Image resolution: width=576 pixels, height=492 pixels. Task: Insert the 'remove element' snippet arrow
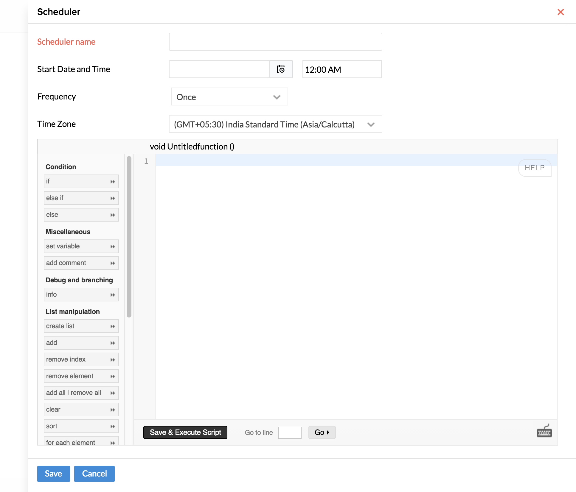(112, 376)
